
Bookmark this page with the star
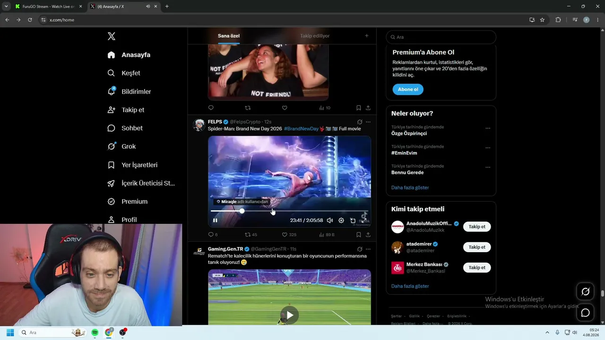click(x=542, y=20)
